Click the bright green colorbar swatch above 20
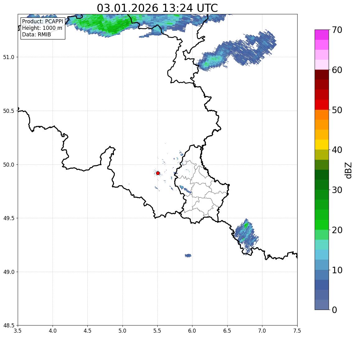The height and width of the screenshot is (337, 356). 322,225
